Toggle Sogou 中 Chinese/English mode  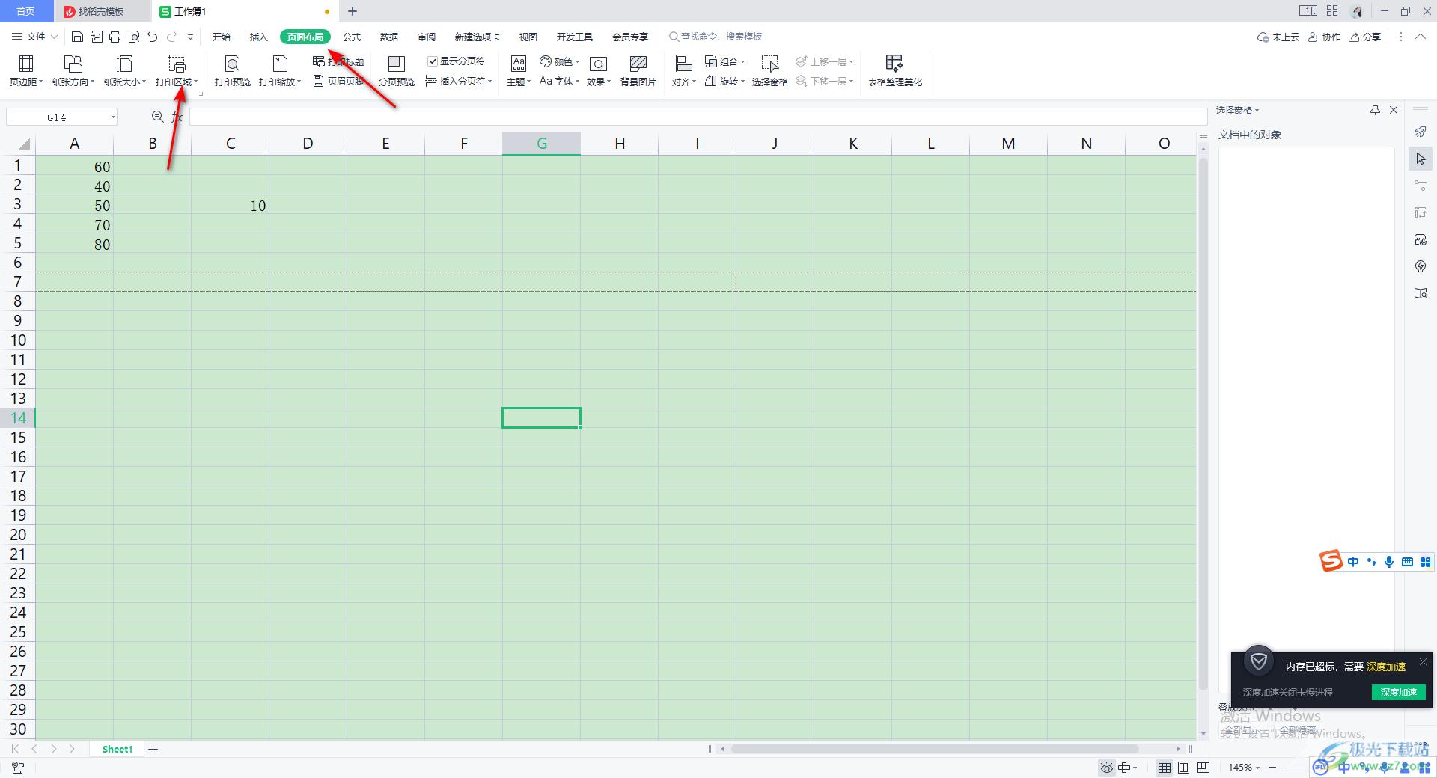[1353, 562]
